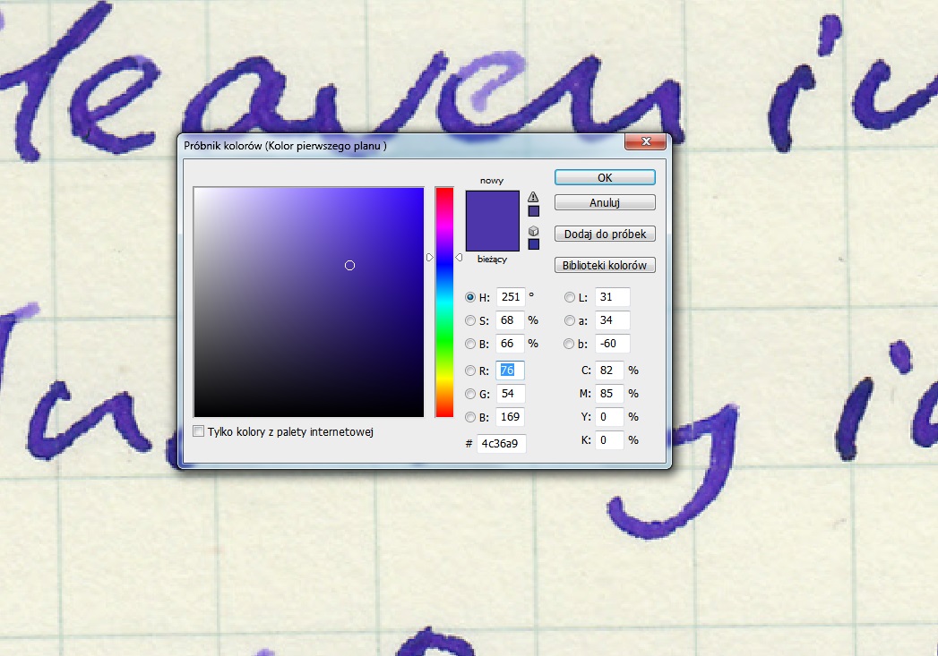938x656 pixels.
Task: Open 'Biblioteki kolorów'
Action: pyautogui.click(x=604, y=265)
